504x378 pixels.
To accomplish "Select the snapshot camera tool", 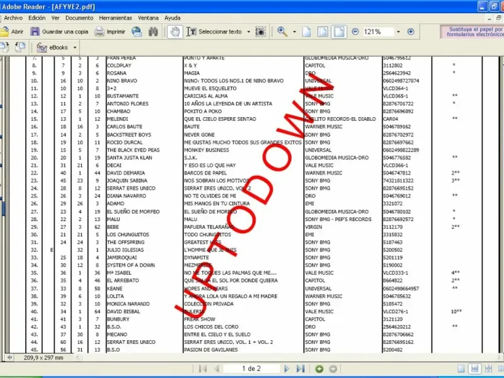I will (x=260, y=31).
